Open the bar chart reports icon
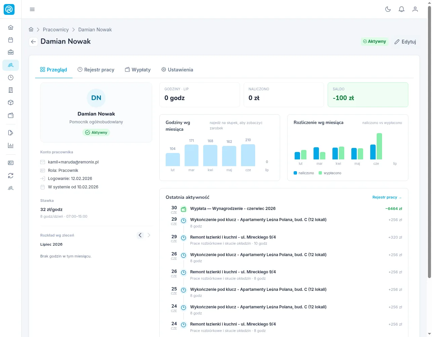The height and width of the screenshot is (337, 432). pyautogui.click(x=11, y=146)
